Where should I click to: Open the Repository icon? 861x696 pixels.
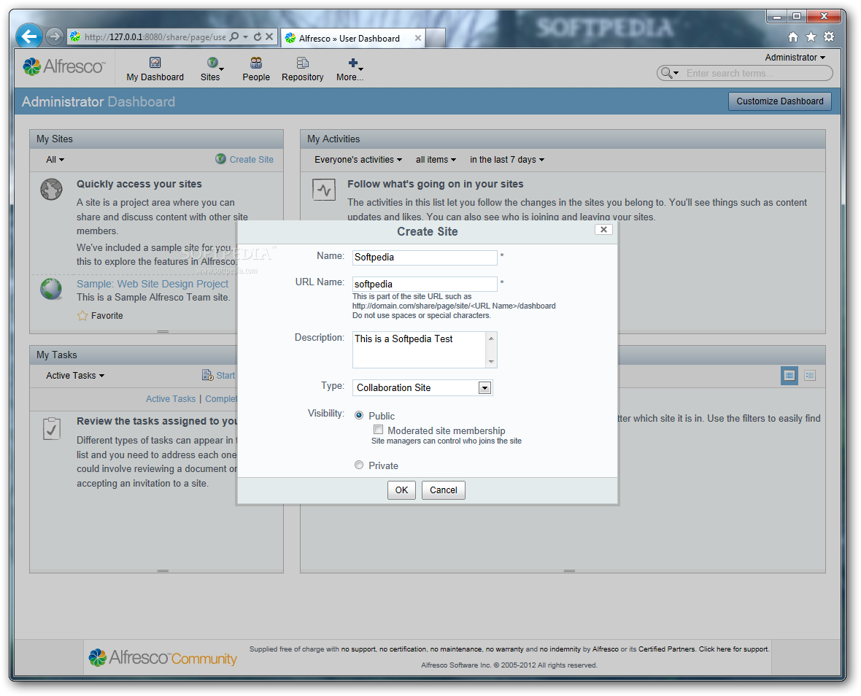[x=303, y=63]
